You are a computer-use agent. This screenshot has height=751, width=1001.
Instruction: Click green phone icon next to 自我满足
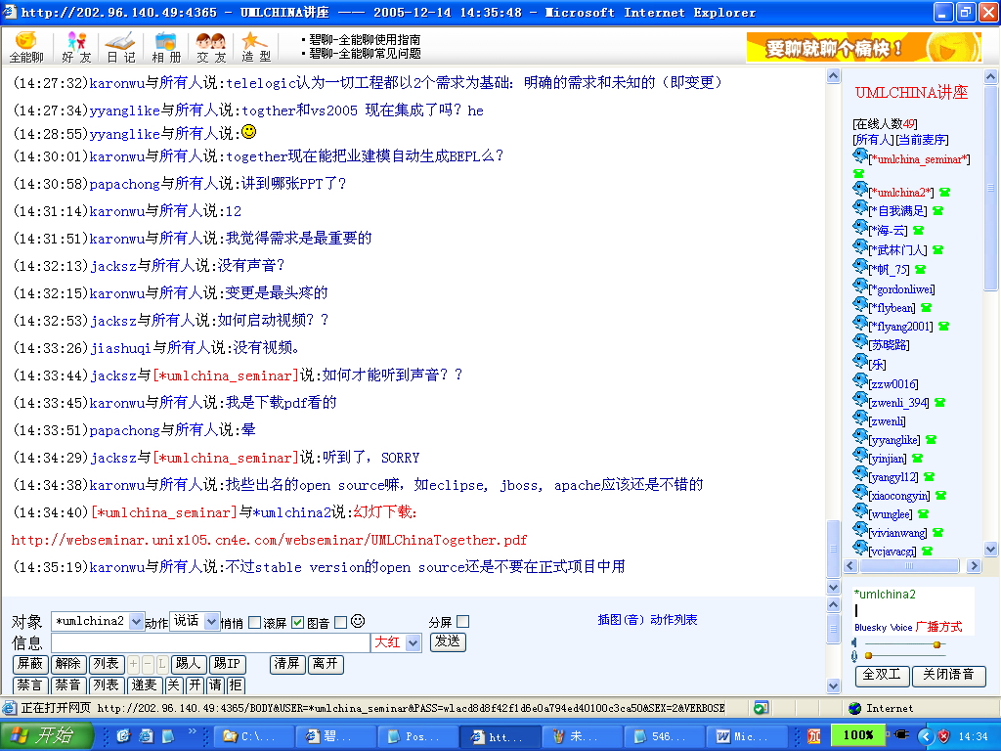937,211
